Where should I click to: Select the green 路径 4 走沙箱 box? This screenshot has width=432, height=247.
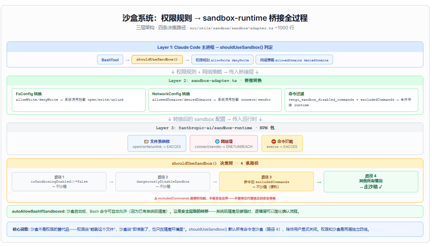pos(371,181)
